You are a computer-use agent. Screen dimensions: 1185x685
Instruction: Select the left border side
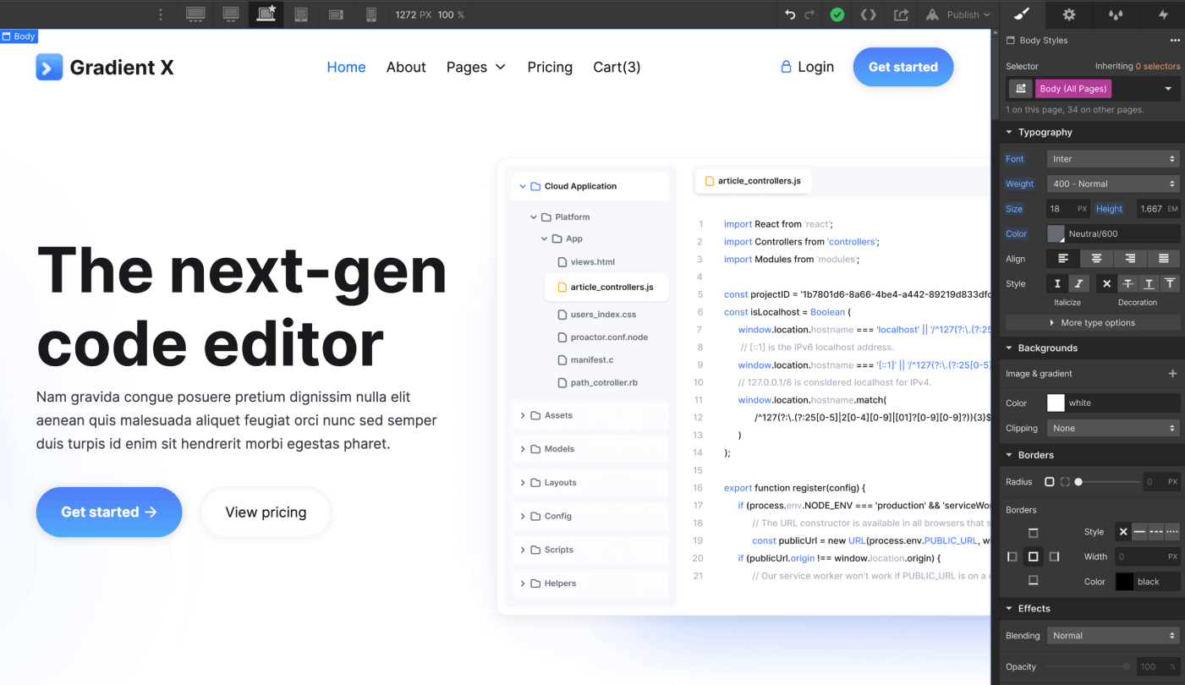[x=1012, y=556]
